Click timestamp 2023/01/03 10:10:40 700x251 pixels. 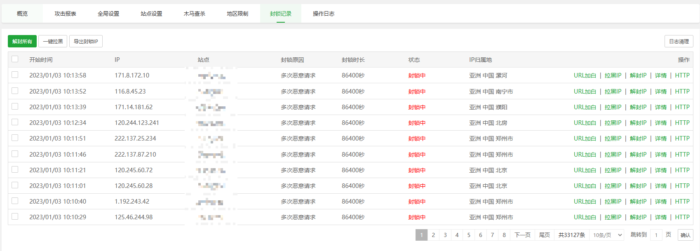coord(58,202)
